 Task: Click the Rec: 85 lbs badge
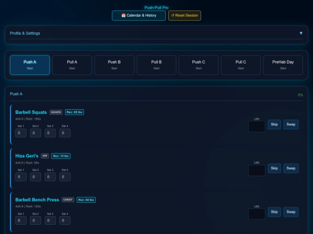tap(74, 112)
